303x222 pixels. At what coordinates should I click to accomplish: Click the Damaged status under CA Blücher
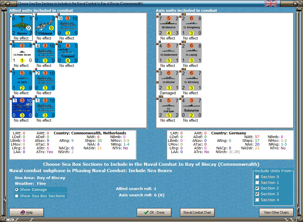point(168,93)
